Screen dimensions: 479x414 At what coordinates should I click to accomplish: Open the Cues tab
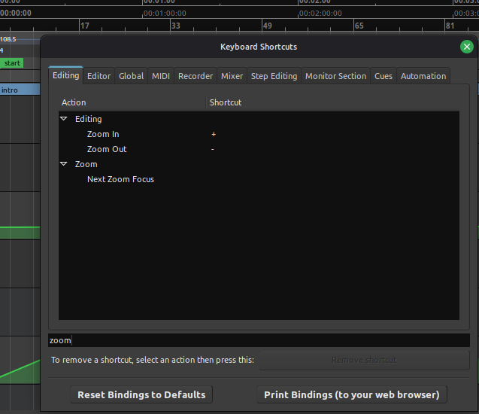point(384,76)
